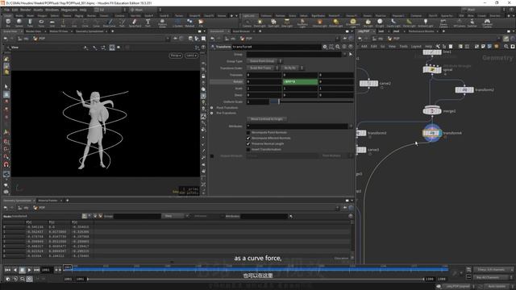Open the Megascans menu
This screenshot has width=516, height=290.
[69, 10]
